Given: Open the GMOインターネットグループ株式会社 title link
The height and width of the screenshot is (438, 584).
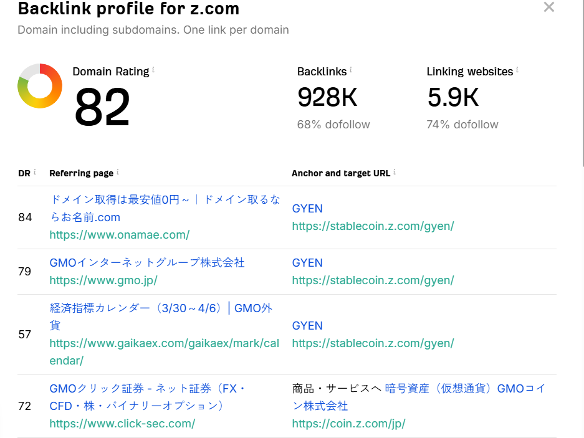Looking at the screenshot, I should coord(147,262).
